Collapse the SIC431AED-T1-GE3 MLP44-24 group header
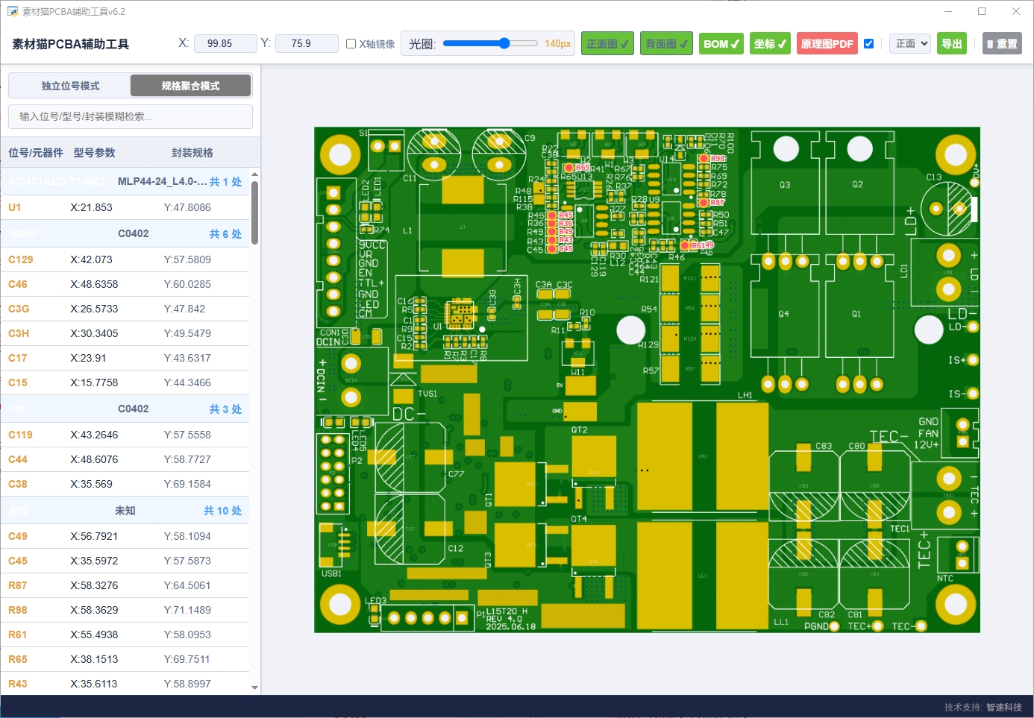 [125, 182]
